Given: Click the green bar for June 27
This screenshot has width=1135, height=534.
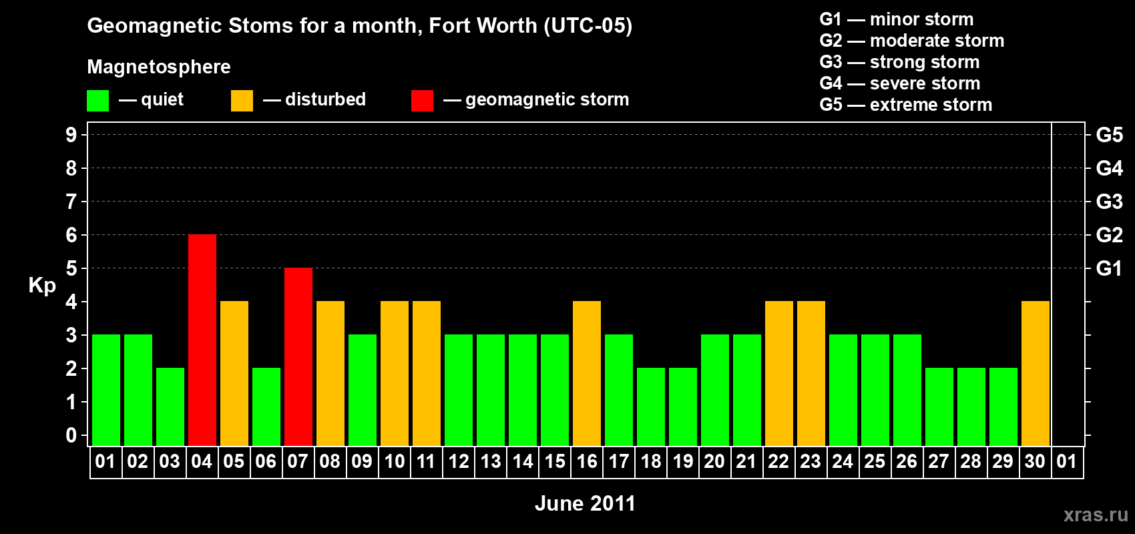Looking at the screenshot, I should (x=939, y=407).
